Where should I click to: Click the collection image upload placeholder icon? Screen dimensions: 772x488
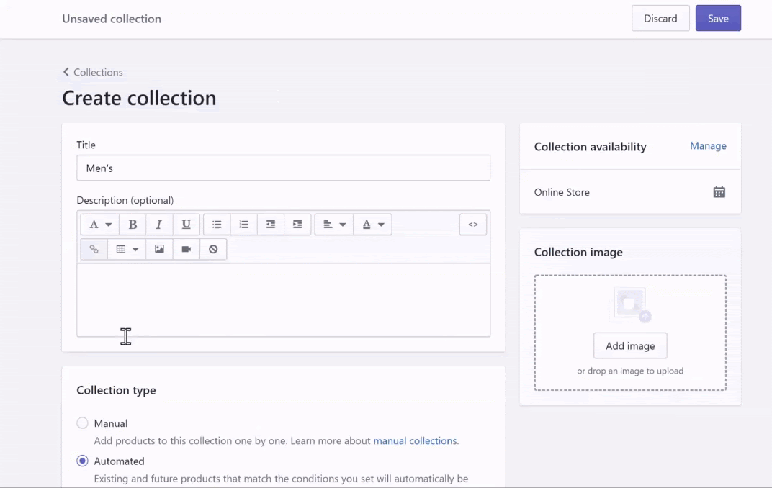tap(630, 305)
